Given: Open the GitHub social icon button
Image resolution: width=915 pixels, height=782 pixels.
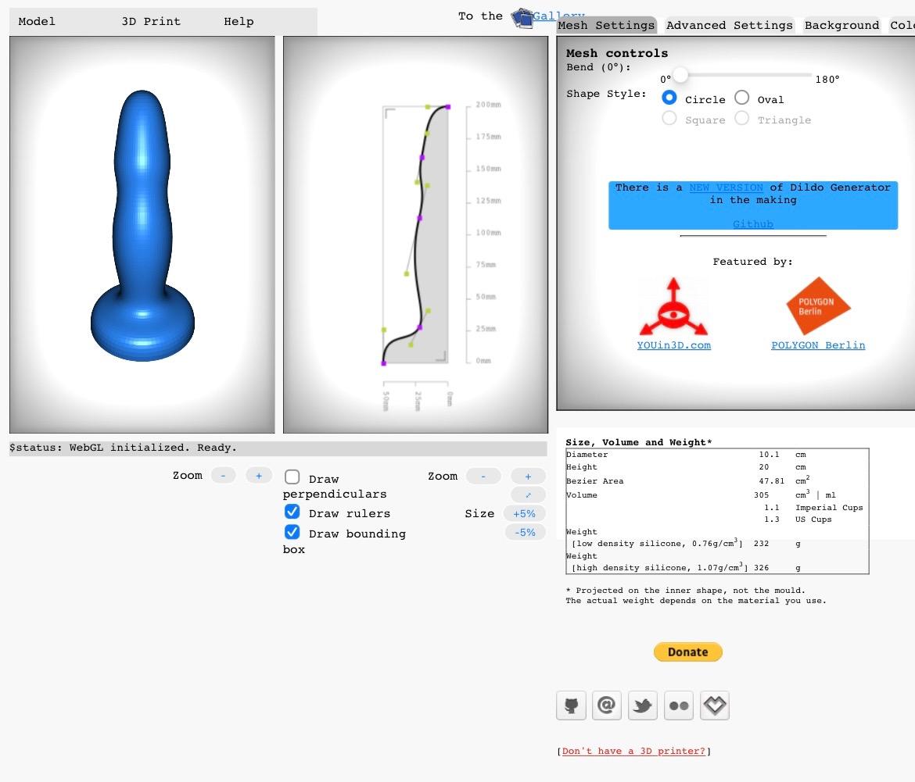Looking at the screenshot, I should tap(572, 705).
